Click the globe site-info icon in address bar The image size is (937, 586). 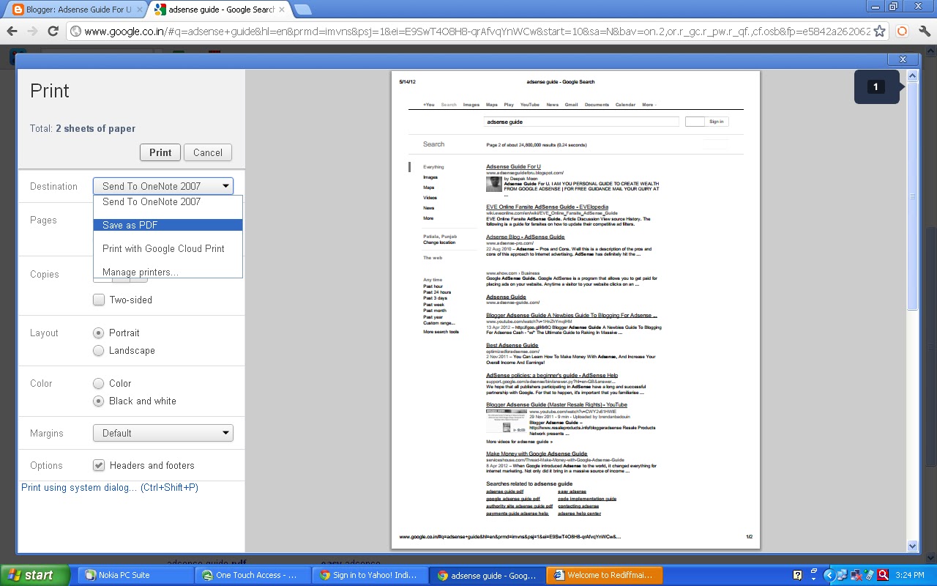[75, 31]
